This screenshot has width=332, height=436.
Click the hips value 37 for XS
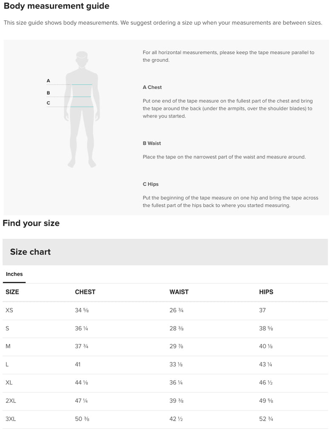262,310
